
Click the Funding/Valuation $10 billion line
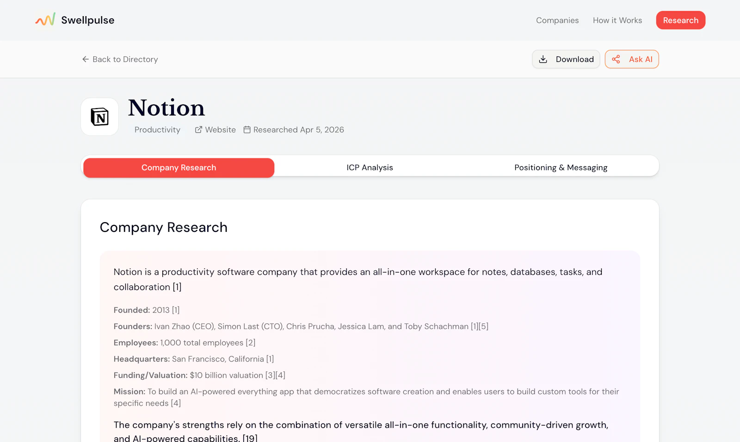199,375
